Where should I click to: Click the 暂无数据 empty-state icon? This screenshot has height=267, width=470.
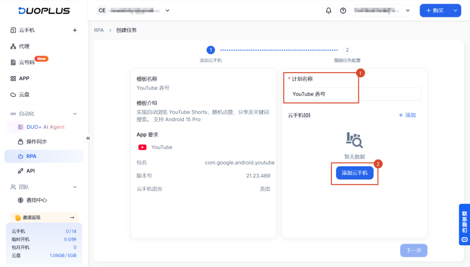point(355,140)
